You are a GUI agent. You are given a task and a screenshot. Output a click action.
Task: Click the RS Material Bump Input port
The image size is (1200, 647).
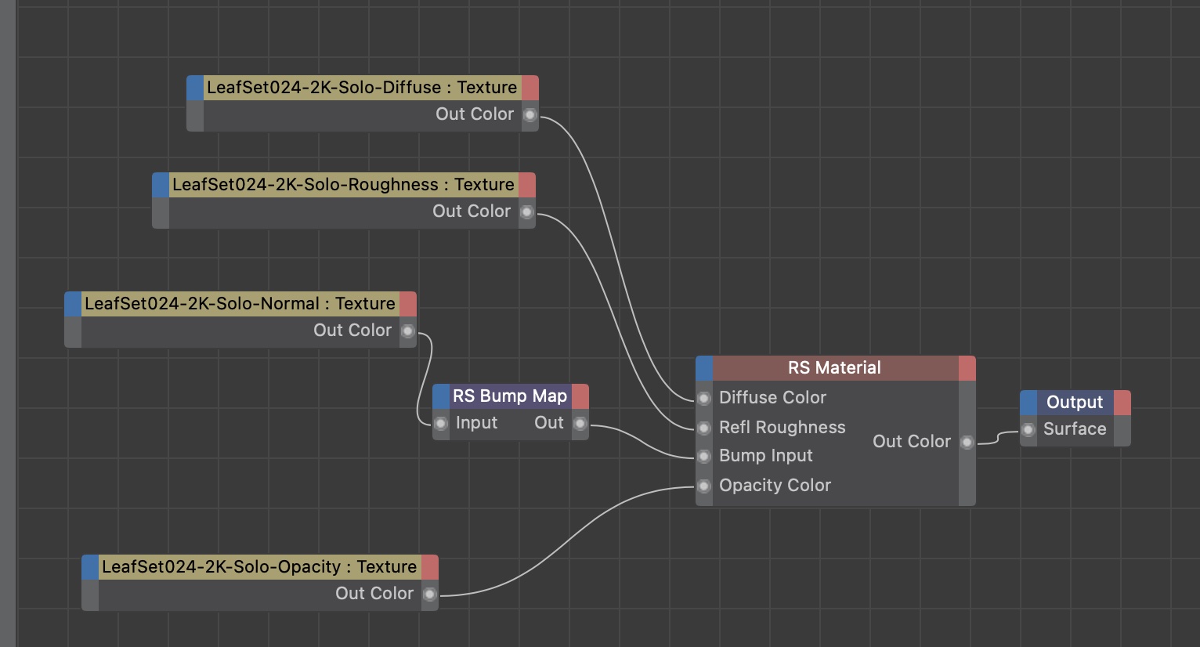[x=704, y=457]
